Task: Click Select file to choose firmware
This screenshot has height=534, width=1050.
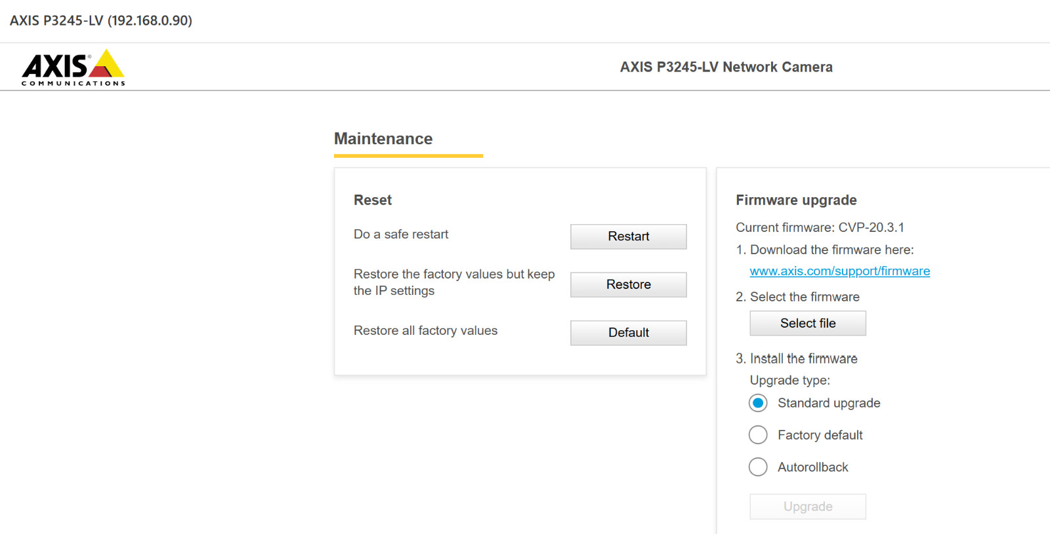Action: 808,323
